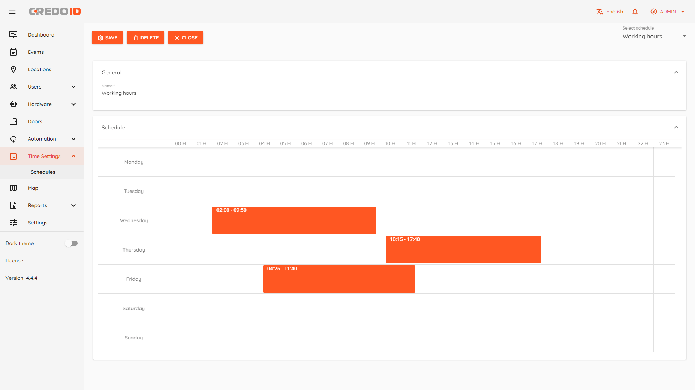Click the DELETE button
The height and width of the screenshot is (390, 695).
click(x=146, y=38)
